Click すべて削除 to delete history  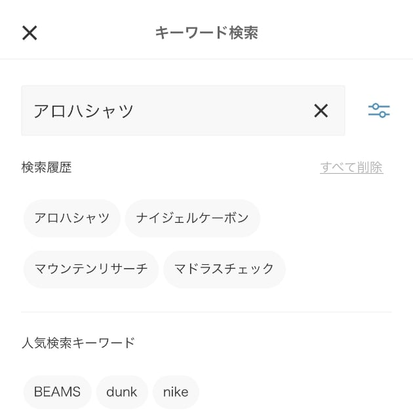point(351,167)
